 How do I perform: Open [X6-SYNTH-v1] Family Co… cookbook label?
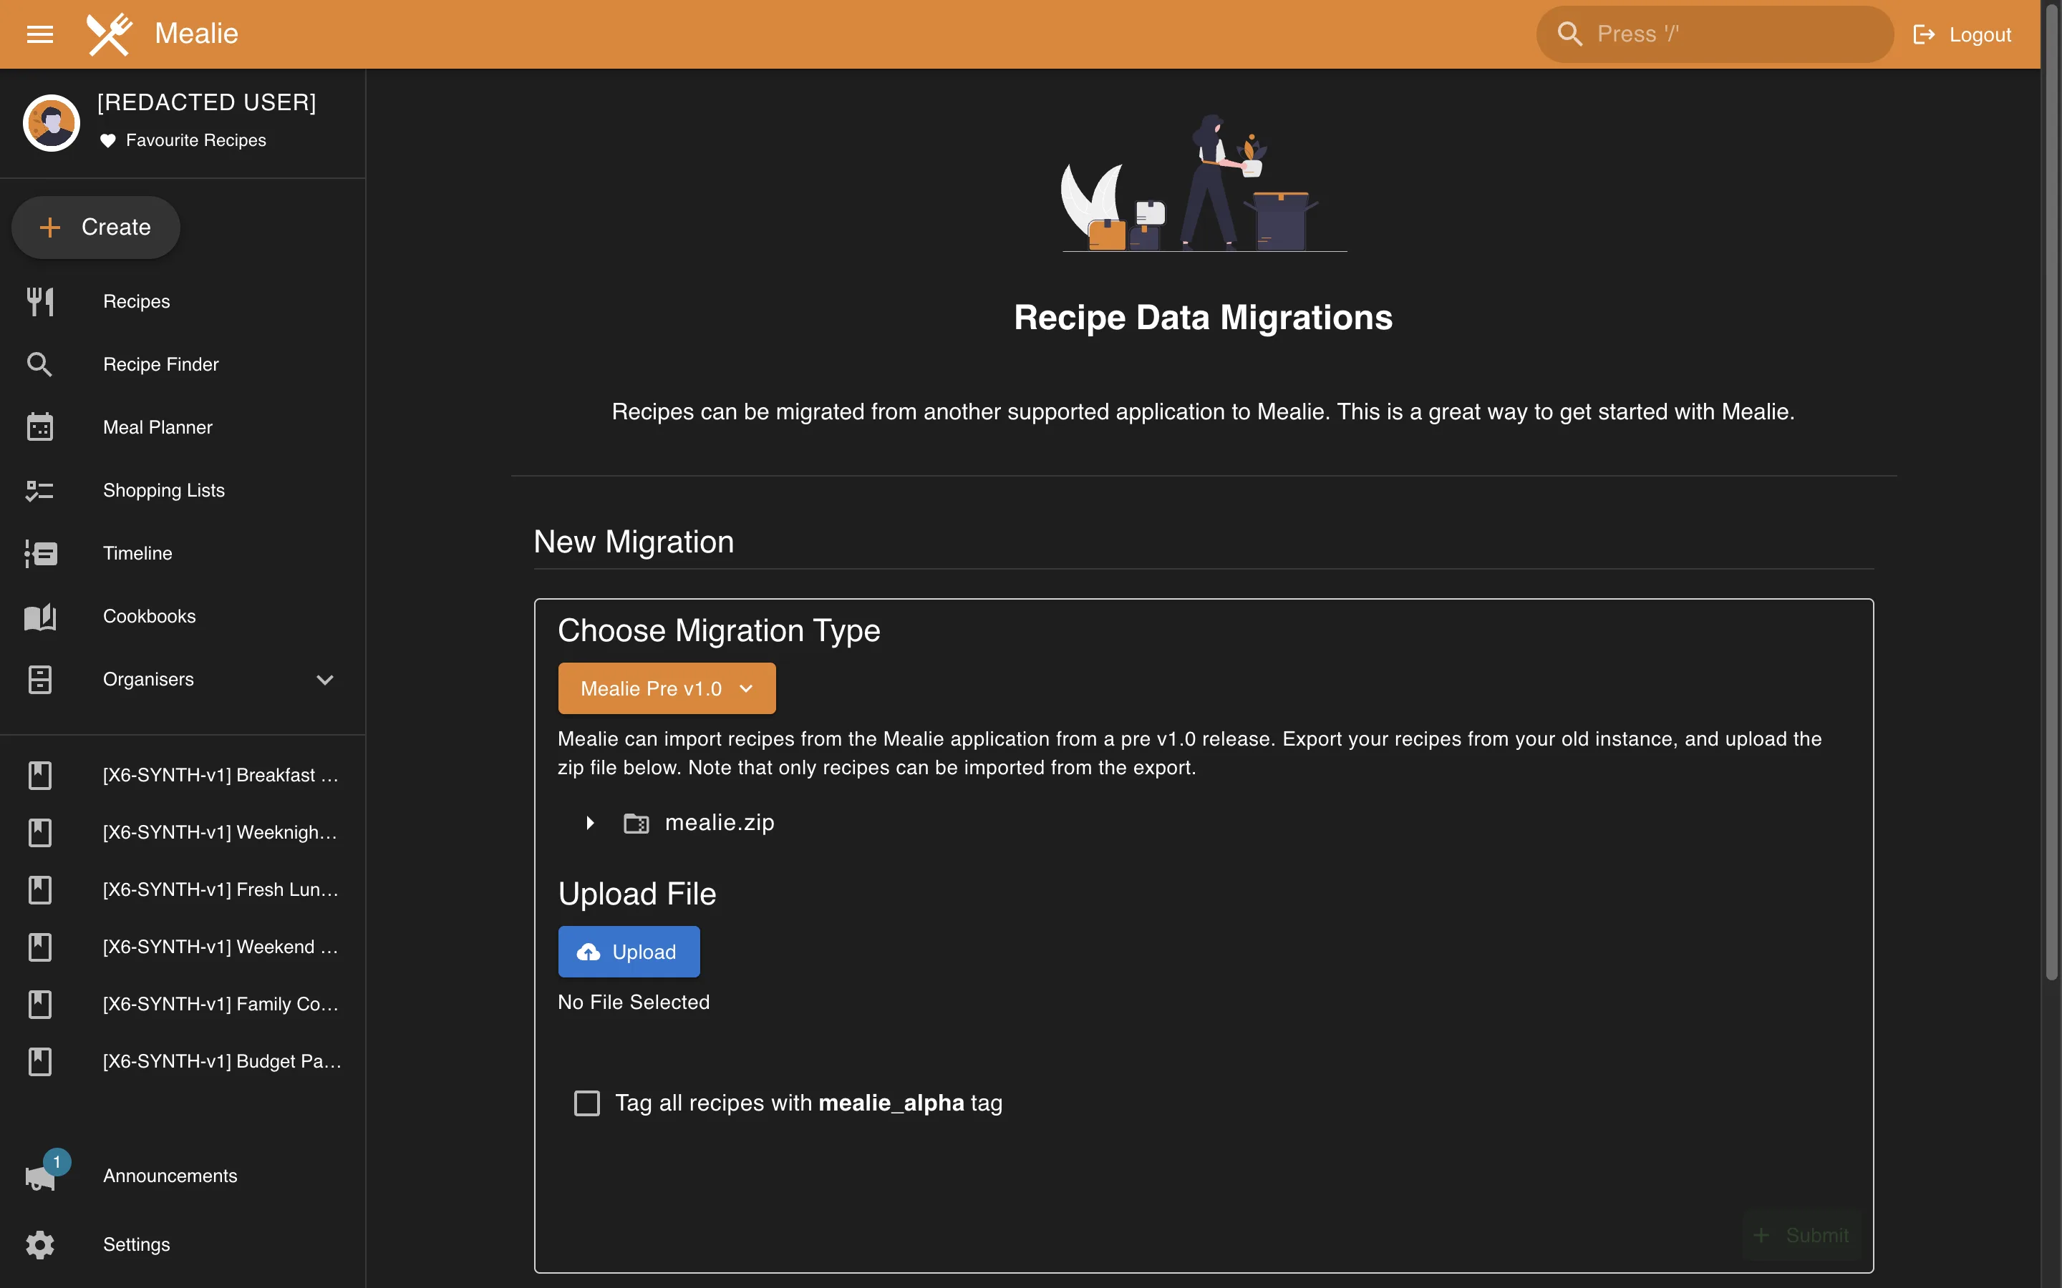[x=221, y=1005]
